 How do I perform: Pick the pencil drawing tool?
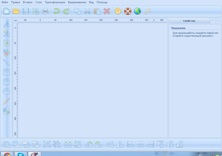coord(6,101)
